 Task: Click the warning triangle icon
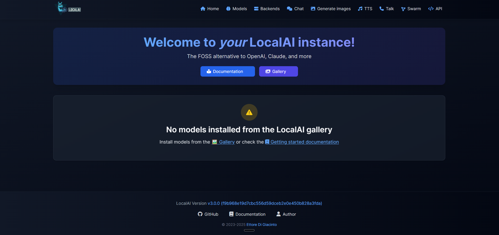(249, 112)
